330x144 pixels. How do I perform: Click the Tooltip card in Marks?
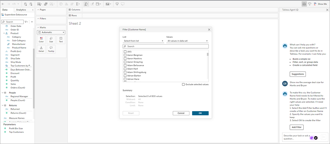pos(51,49)
